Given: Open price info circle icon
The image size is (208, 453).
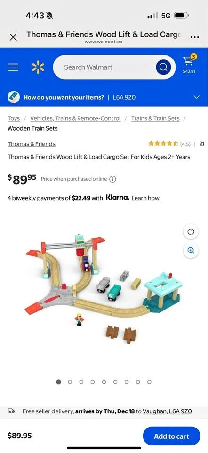Looking at the screenshot, I should pos(113,179).
